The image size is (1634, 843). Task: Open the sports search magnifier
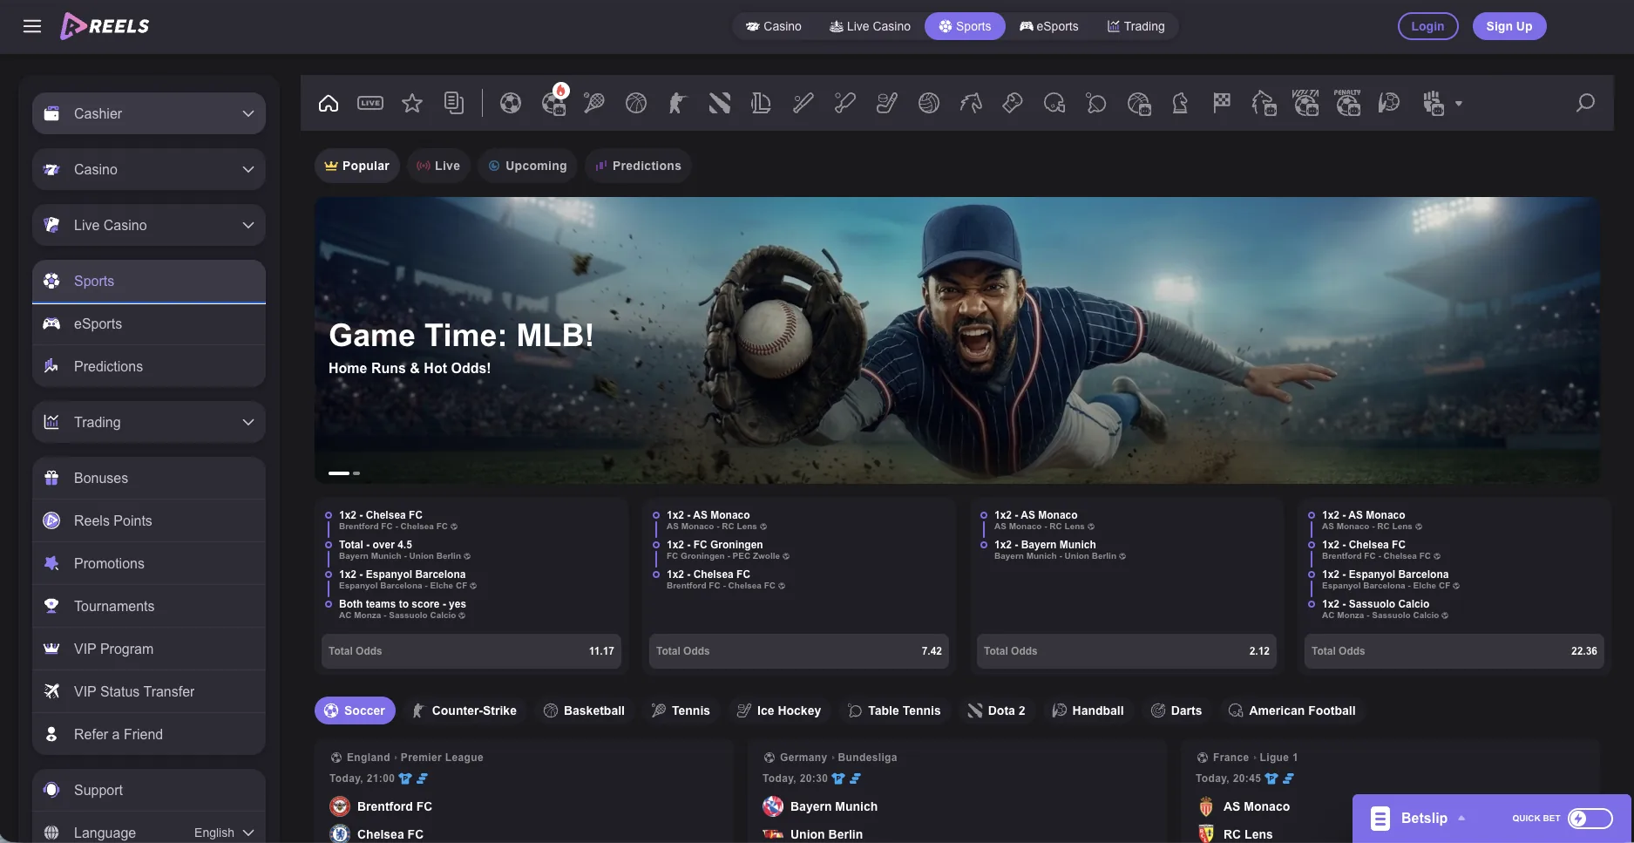(1585, 103)
